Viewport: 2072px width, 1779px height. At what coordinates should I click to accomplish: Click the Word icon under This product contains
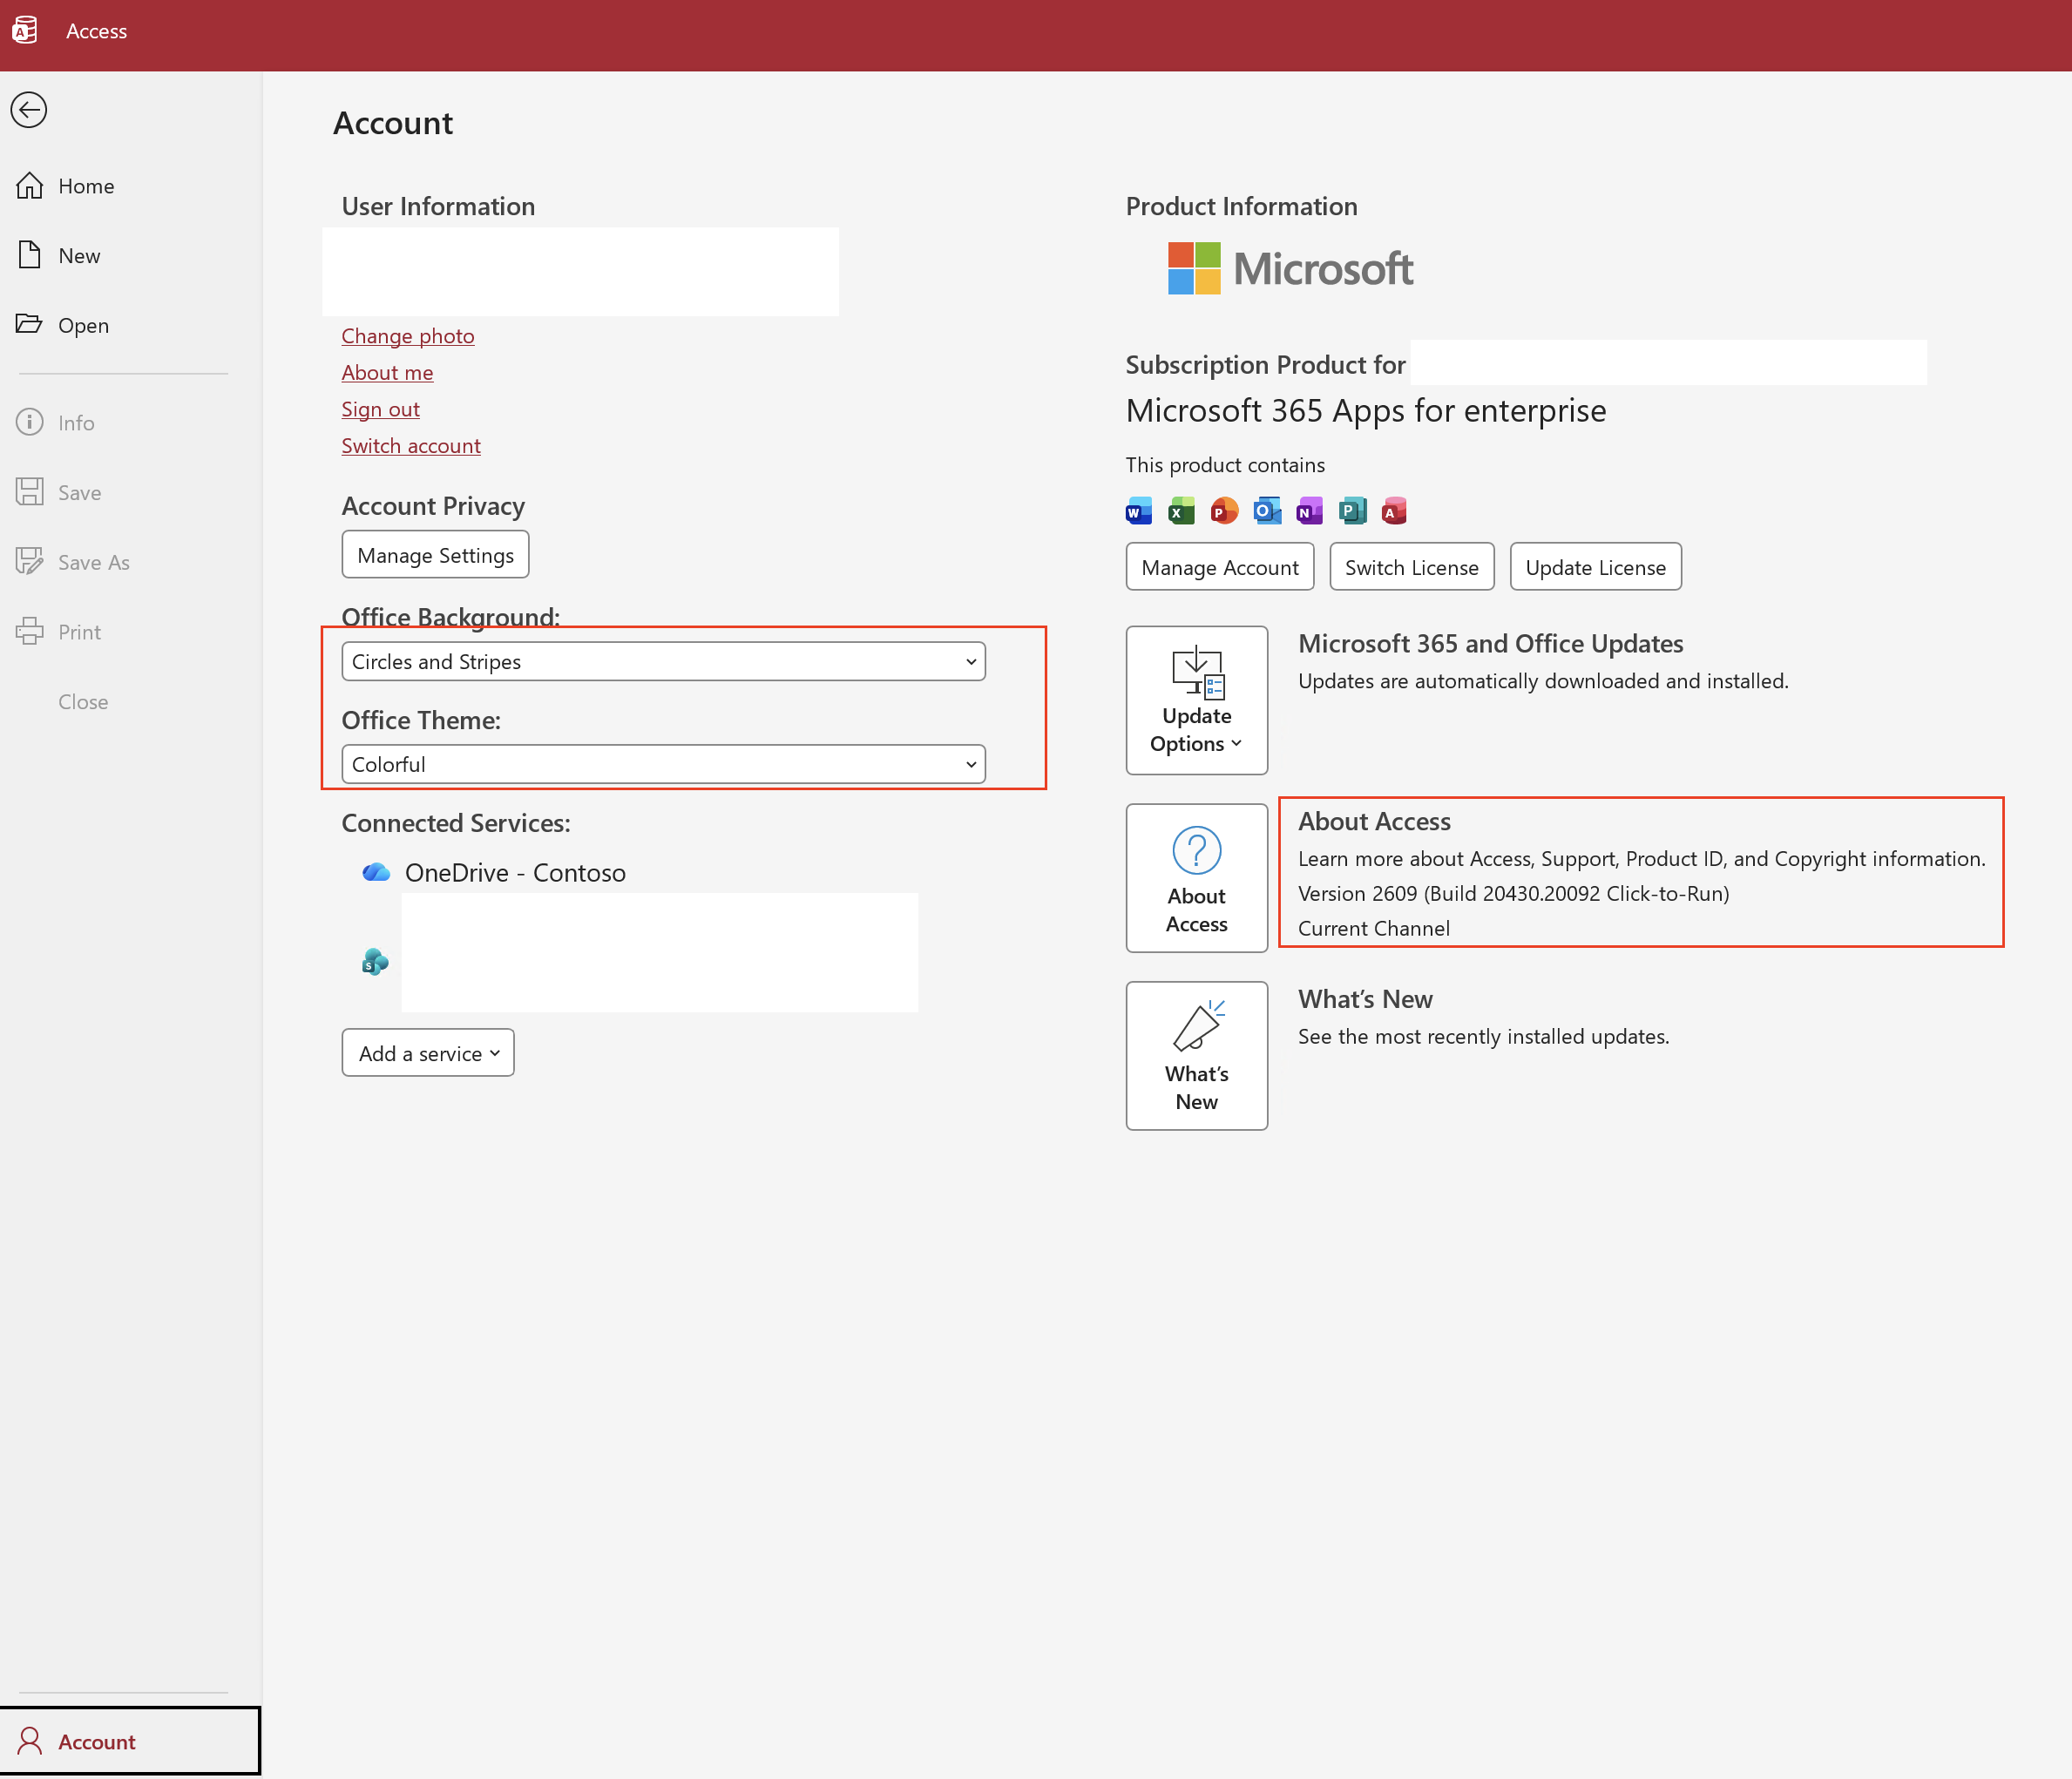[x=1138, y=512]
